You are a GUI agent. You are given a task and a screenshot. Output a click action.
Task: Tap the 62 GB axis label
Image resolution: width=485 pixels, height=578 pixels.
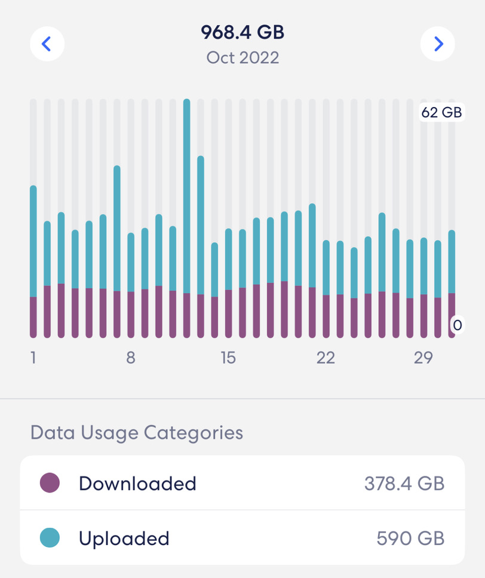point(441,112)
